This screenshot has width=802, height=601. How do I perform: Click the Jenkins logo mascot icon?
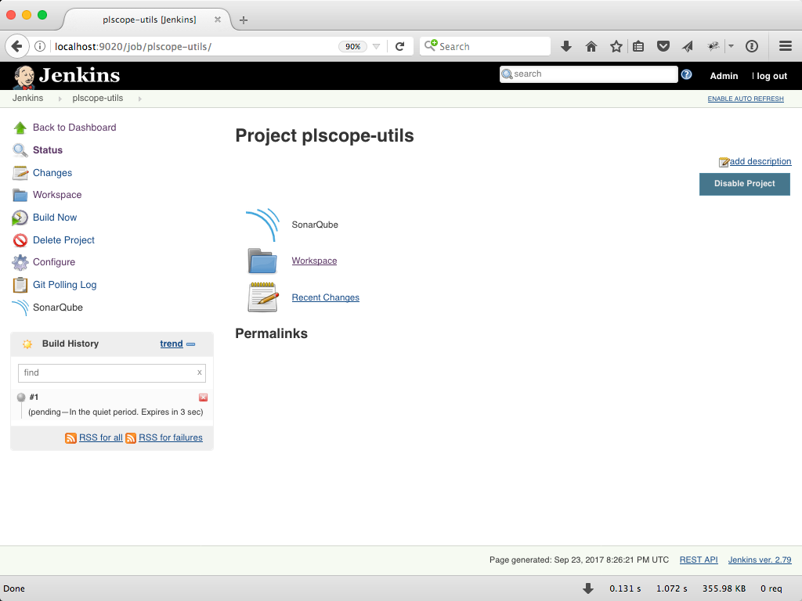tap(23, 77)
